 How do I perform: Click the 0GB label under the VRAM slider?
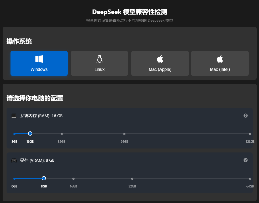tap(14, 186)
